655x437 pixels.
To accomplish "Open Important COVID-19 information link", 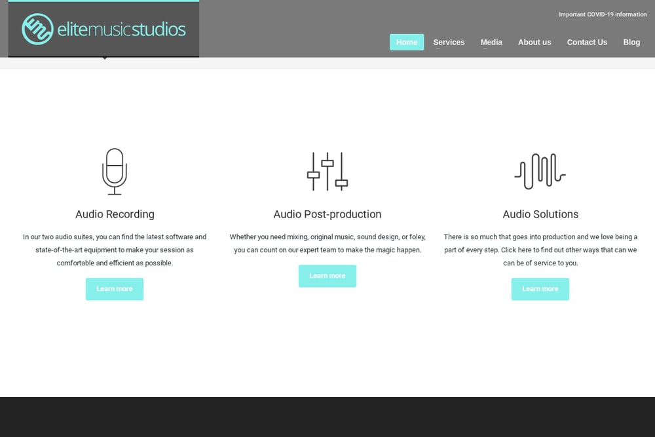I will [x=603, y=14].
